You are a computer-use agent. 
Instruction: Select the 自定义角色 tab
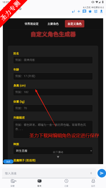pyautogui.click(x=75, y=24)
